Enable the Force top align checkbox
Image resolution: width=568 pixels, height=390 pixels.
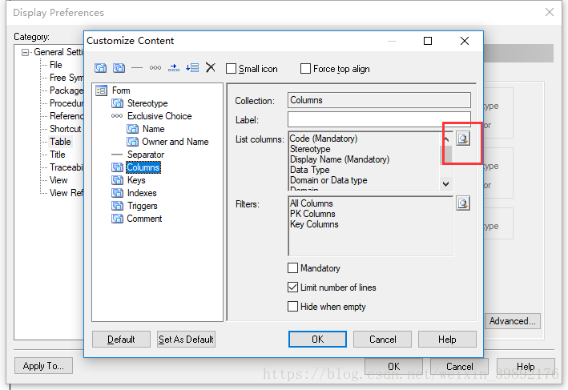click(305, 68)
